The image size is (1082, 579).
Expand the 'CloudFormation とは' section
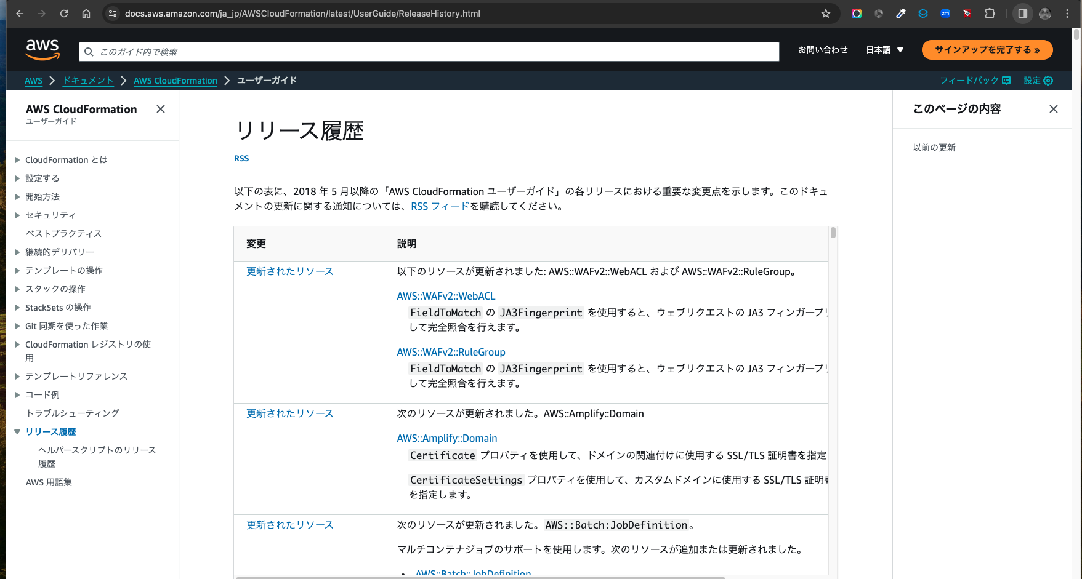point(17,160)
